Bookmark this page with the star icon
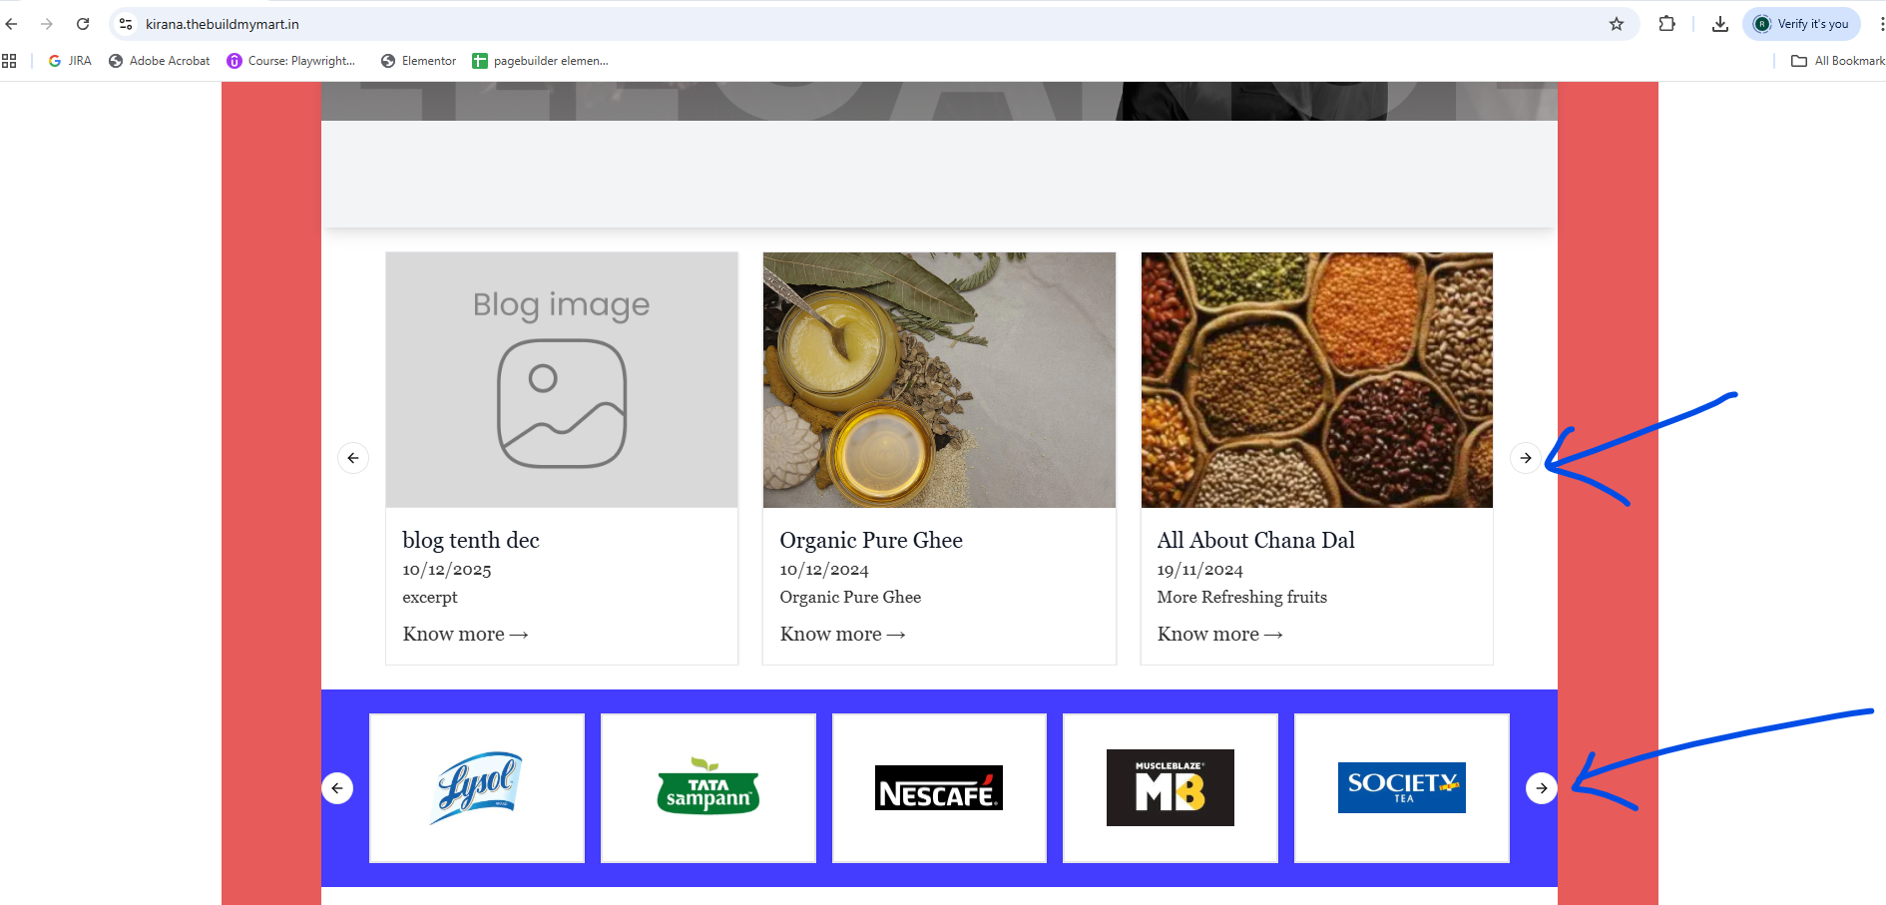This screenshot has width=1886, height=905. click(x=1617, y=24)
